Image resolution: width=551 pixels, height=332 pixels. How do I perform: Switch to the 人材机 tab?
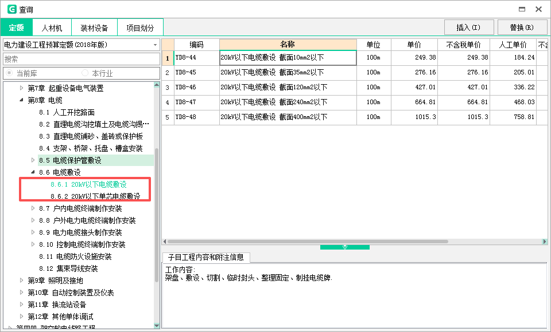[52, 27]
